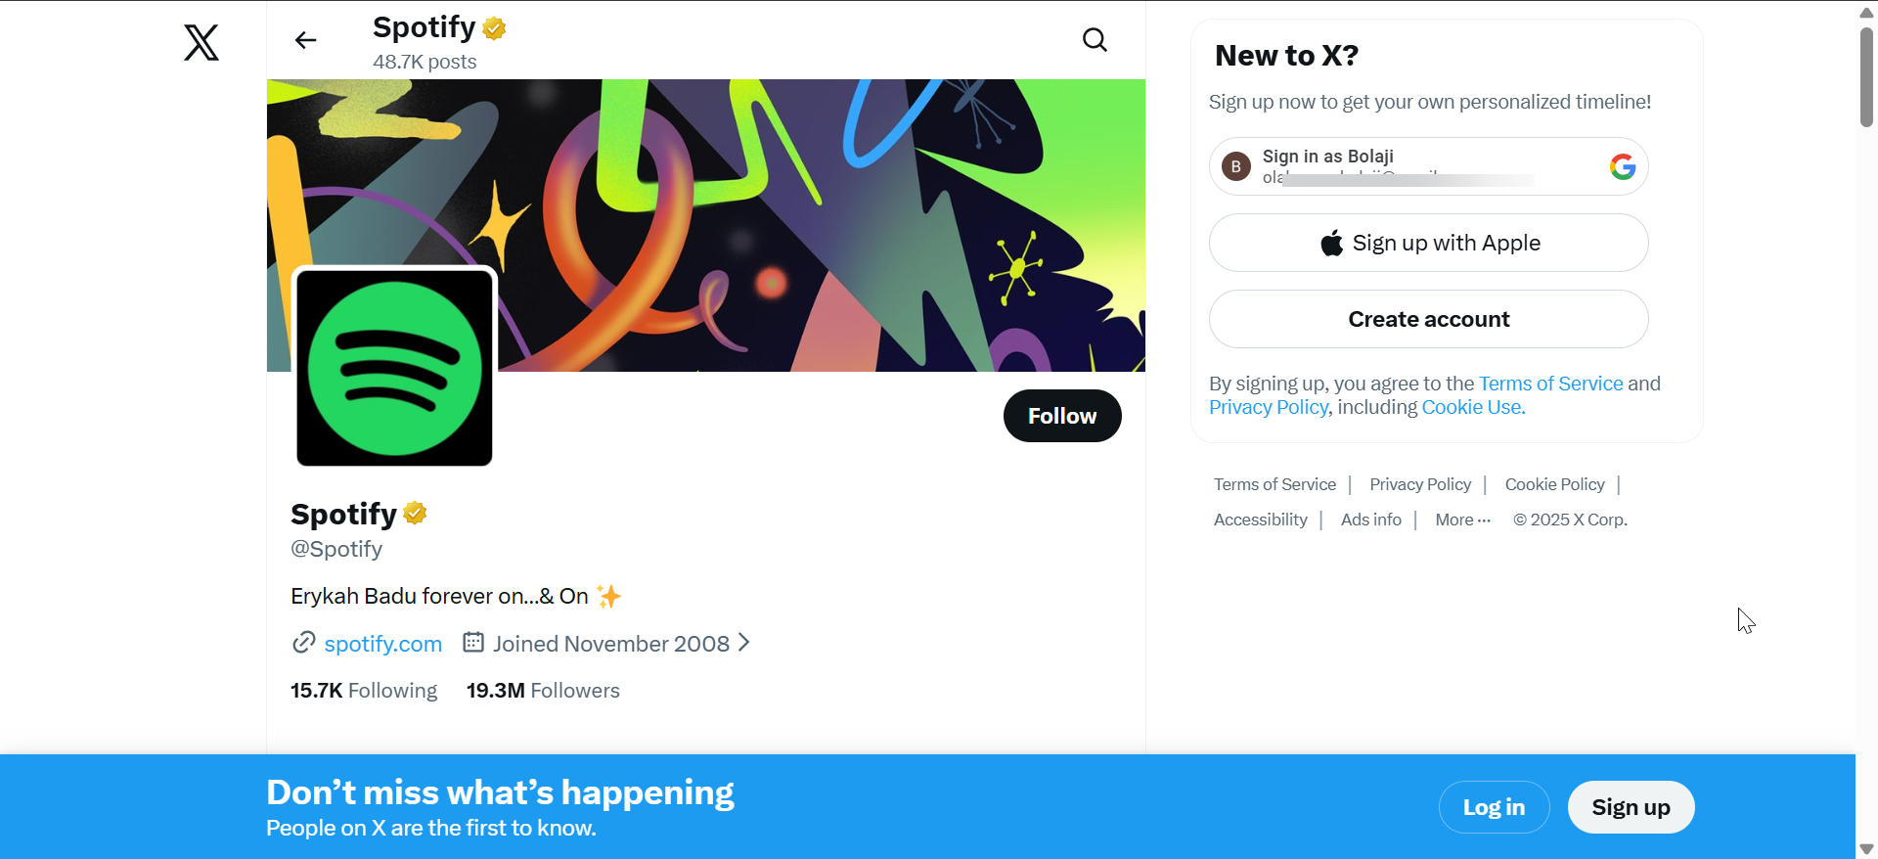
Task: View the 15.7K Following list
Action: (364, 691)
